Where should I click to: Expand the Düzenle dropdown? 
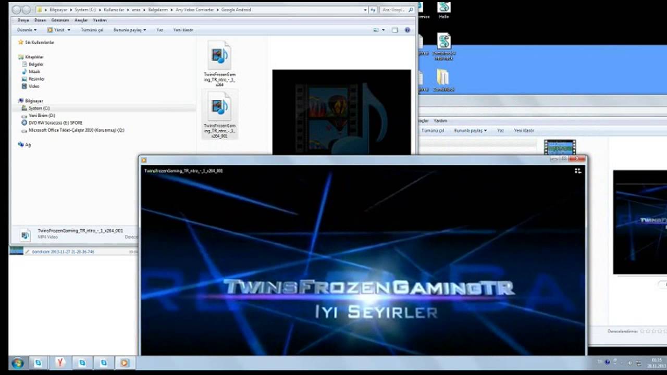(27, 30)
